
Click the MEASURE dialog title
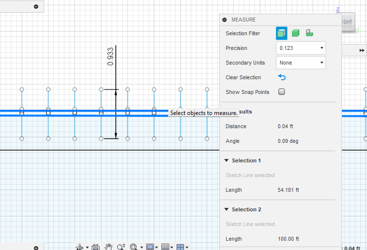point(243,20)
